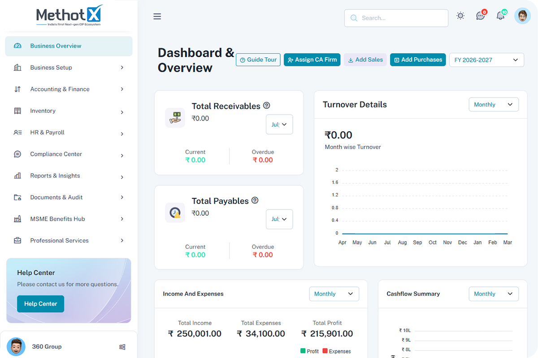538x358 pixels.
Task: Click the Add Sales button
Action: (365, 60)
